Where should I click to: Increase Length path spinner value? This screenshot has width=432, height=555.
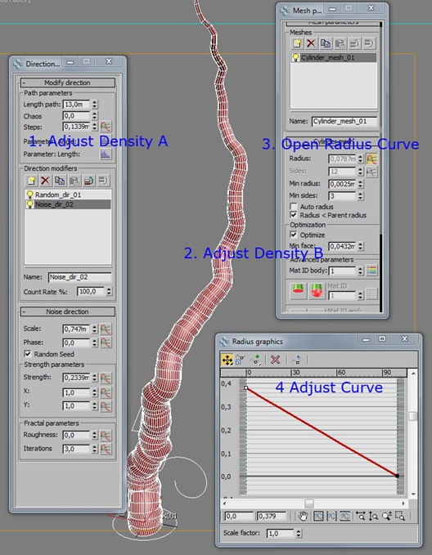tap(94, 102)
